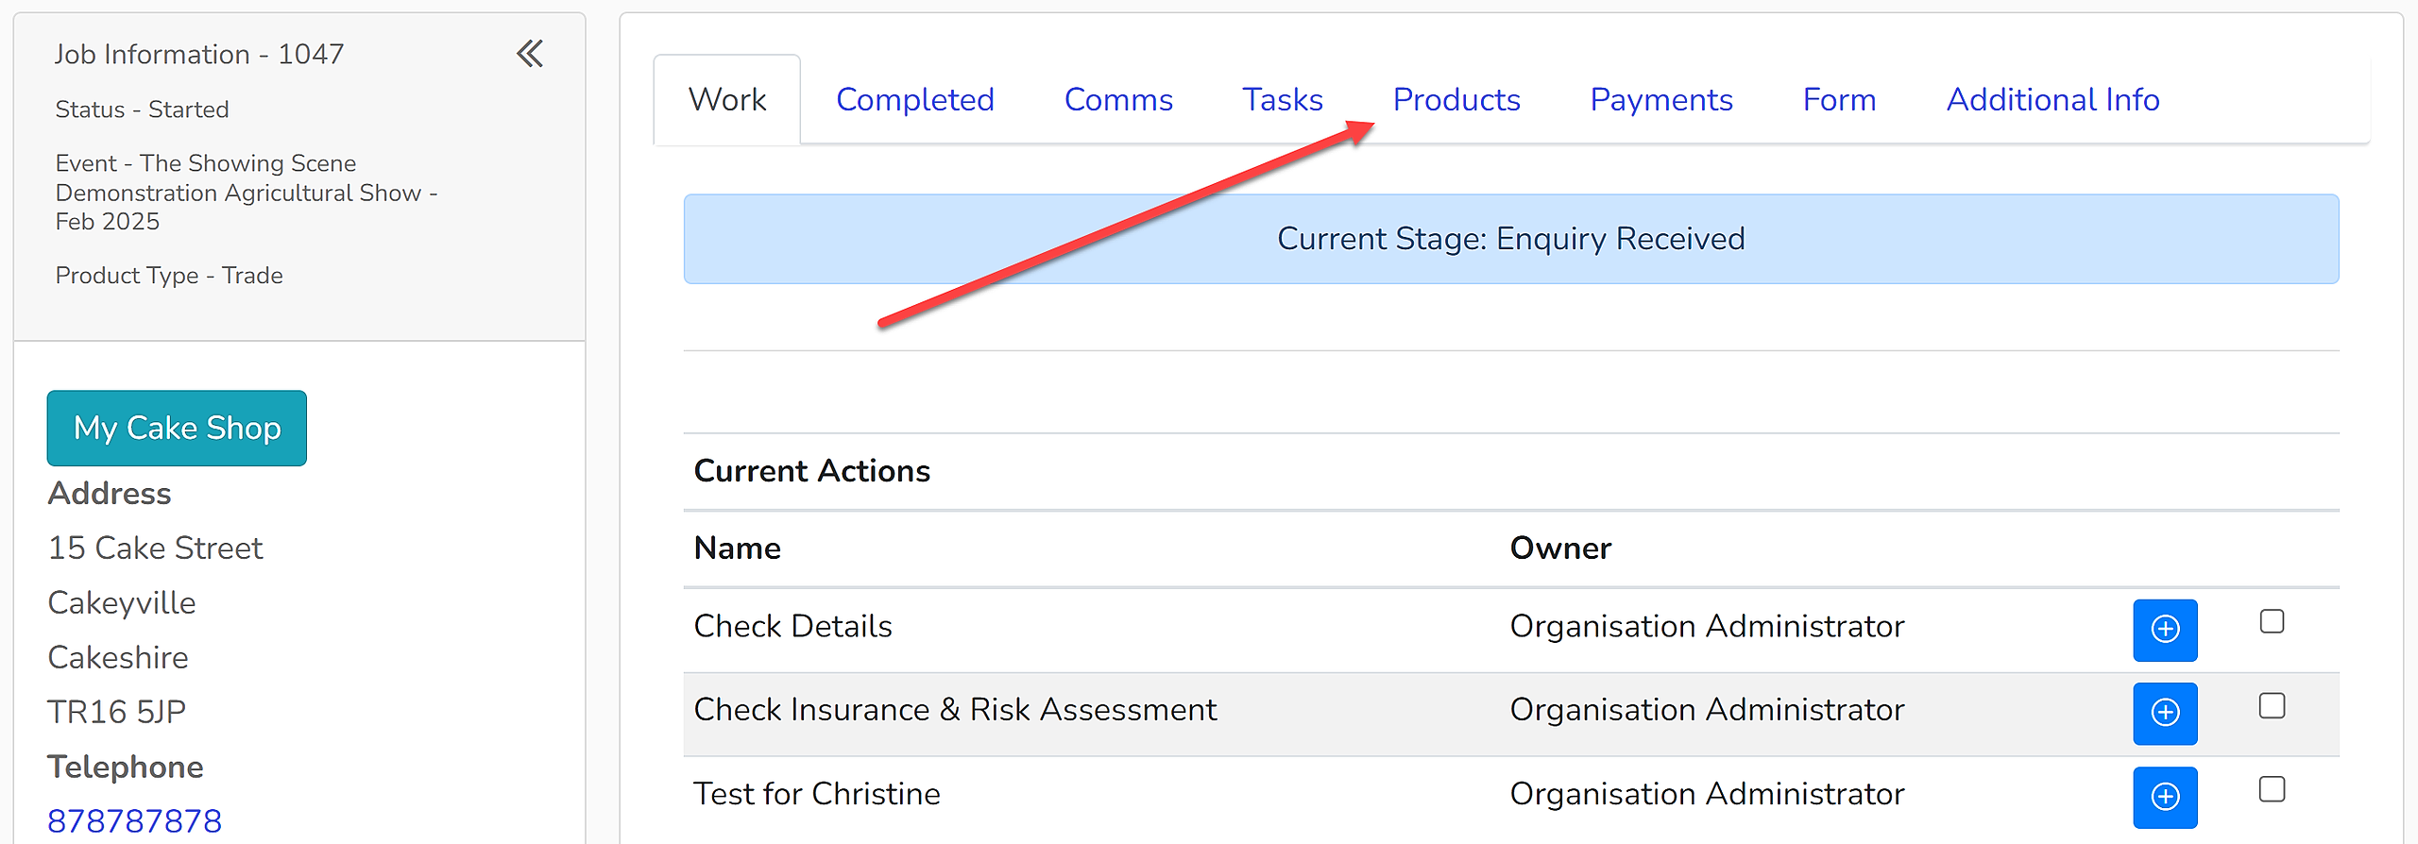Click Organisation Administrator in Check Details row

(1707, 626)
